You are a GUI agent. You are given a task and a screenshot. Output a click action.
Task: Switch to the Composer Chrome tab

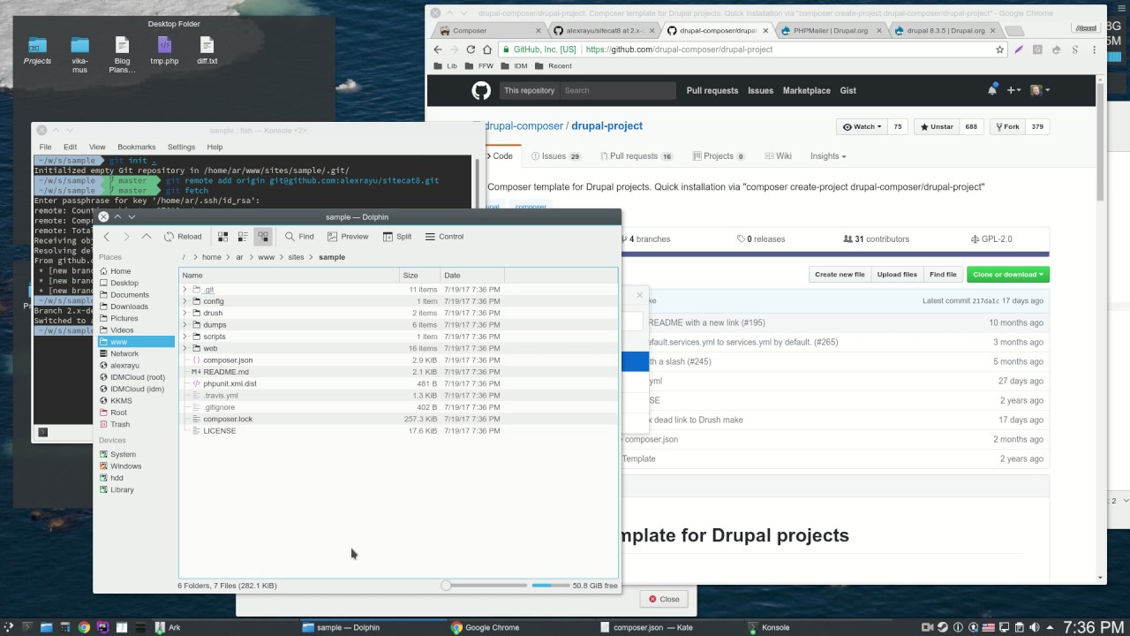pos(490,30)
